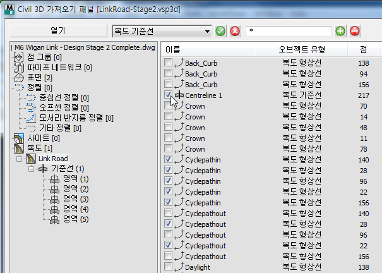
Task: Select the 오프셋 정렬 [0] icon
Action: tap(31, 107)
